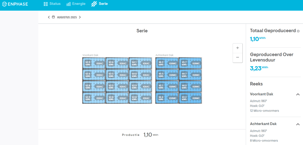Click the AUGUSTUS 2025 date label
The width and height of the screenshot is (303, 145).
coord(67,17)
